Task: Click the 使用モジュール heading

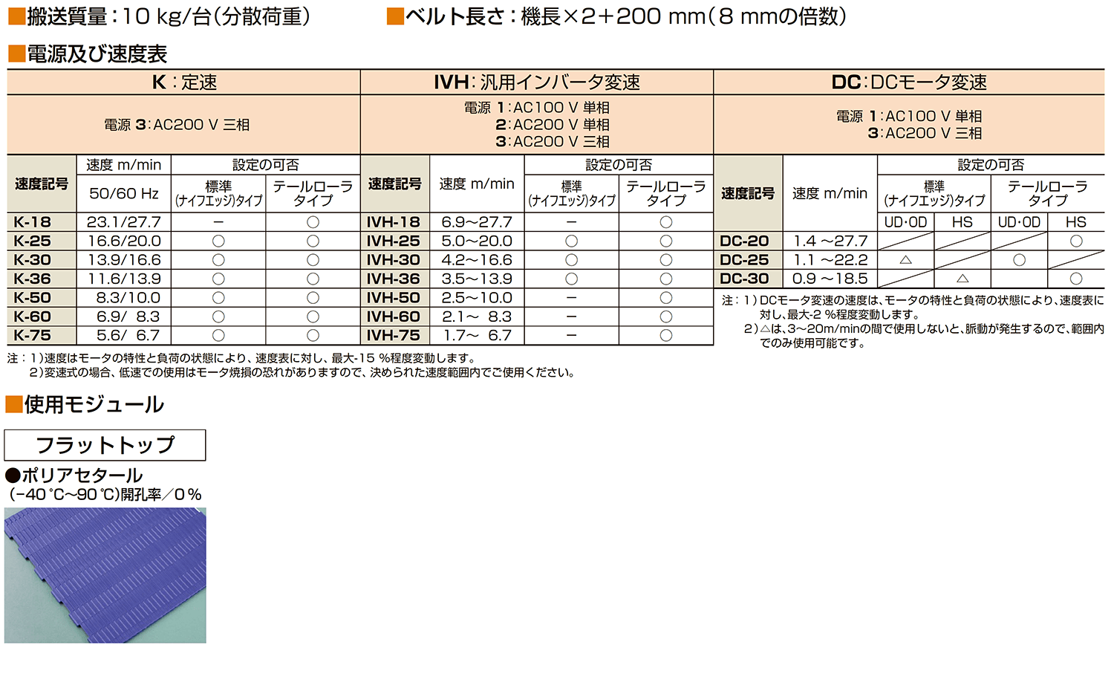Action: (94, 404)
